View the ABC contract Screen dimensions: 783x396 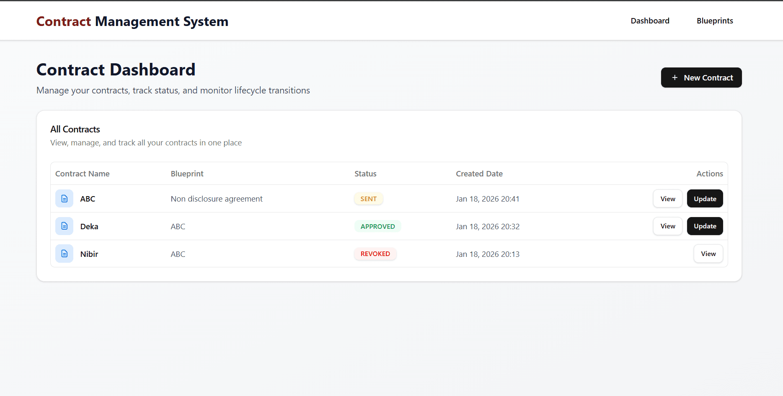(667, 198)
